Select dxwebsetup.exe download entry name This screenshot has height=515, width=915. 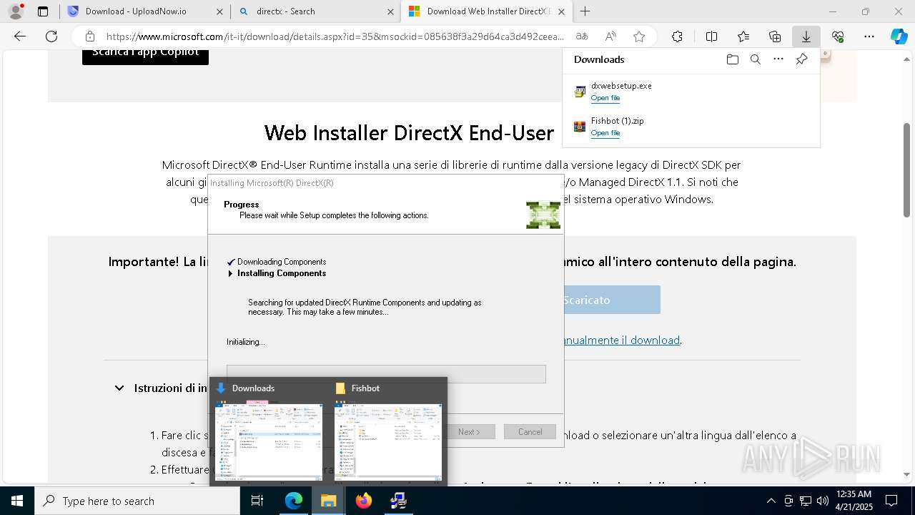[621, 86]
